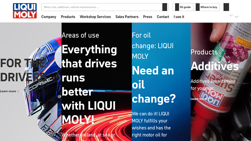Click the icon beside Oil guide
251x141 pixels.
coord(177,7)
